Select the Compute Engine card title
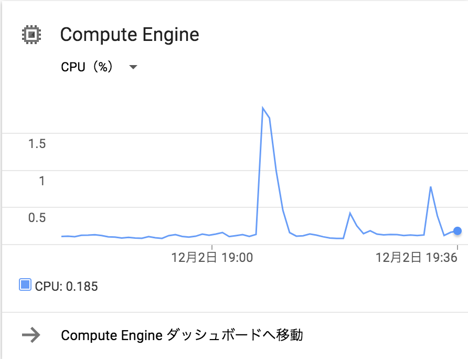468x359 pixels. pyautogui.click(x=130, y=35)
